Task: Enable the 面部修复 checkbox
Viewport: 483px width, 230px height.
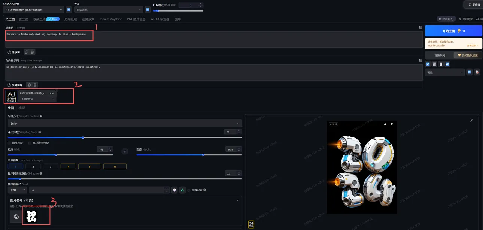Action: click(10, 143)
